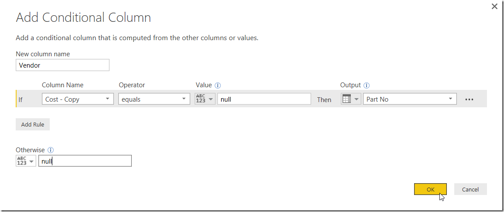
Task: Click the info icon beside Otherwise
Action: tap(51, 150)
